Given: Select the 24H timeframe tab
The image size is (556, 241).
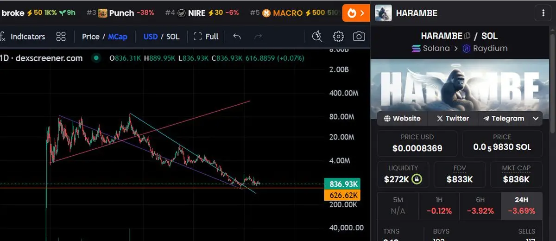Looking at the screenshot, I should tap(522, 206).
